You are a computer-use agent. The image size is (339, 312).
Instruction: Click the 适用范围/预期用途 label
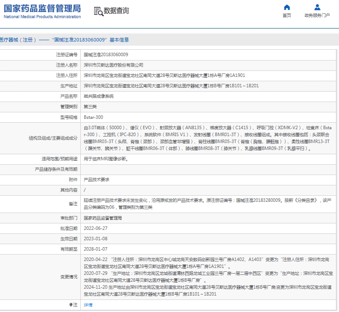click(60, 159)
